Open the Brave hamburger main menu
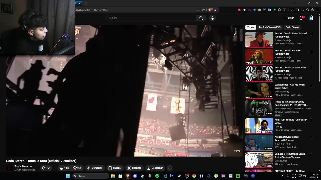Viewport: 321px width, 180px height. tap(317, 10)
